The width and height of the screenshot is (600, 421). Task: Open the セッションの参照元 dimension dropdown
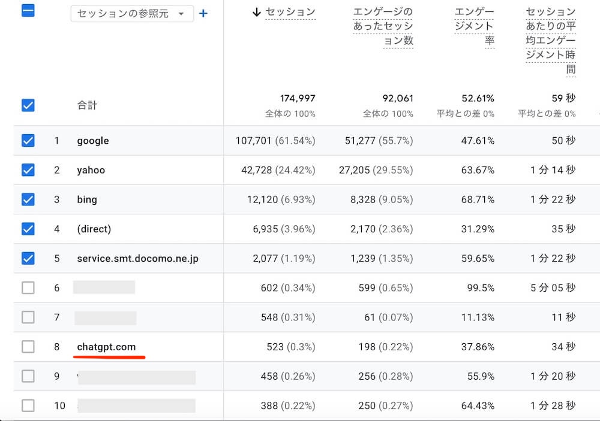132,14
